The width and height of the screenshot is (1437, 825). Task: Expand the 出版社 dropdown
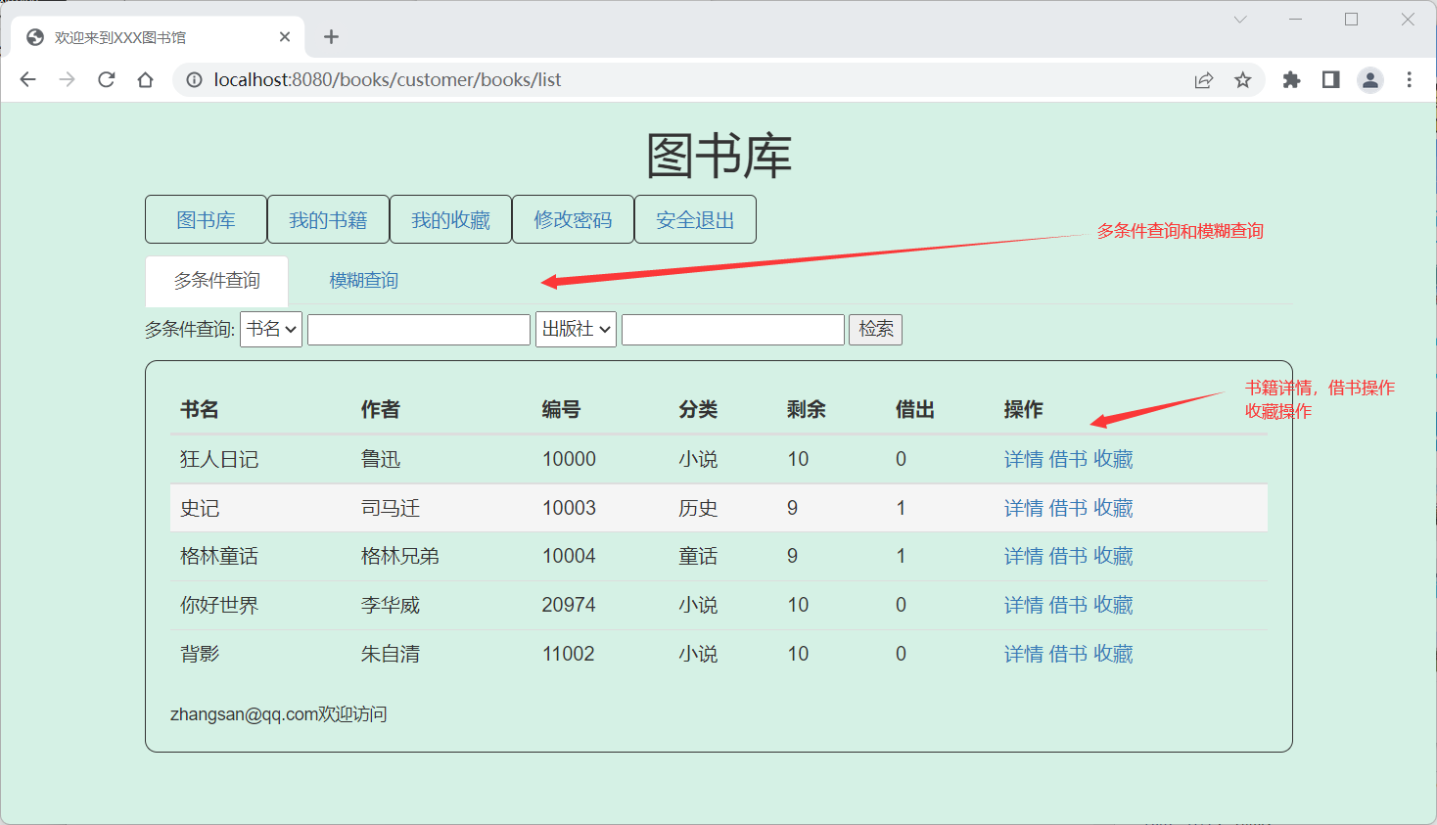tap(576, 329)
